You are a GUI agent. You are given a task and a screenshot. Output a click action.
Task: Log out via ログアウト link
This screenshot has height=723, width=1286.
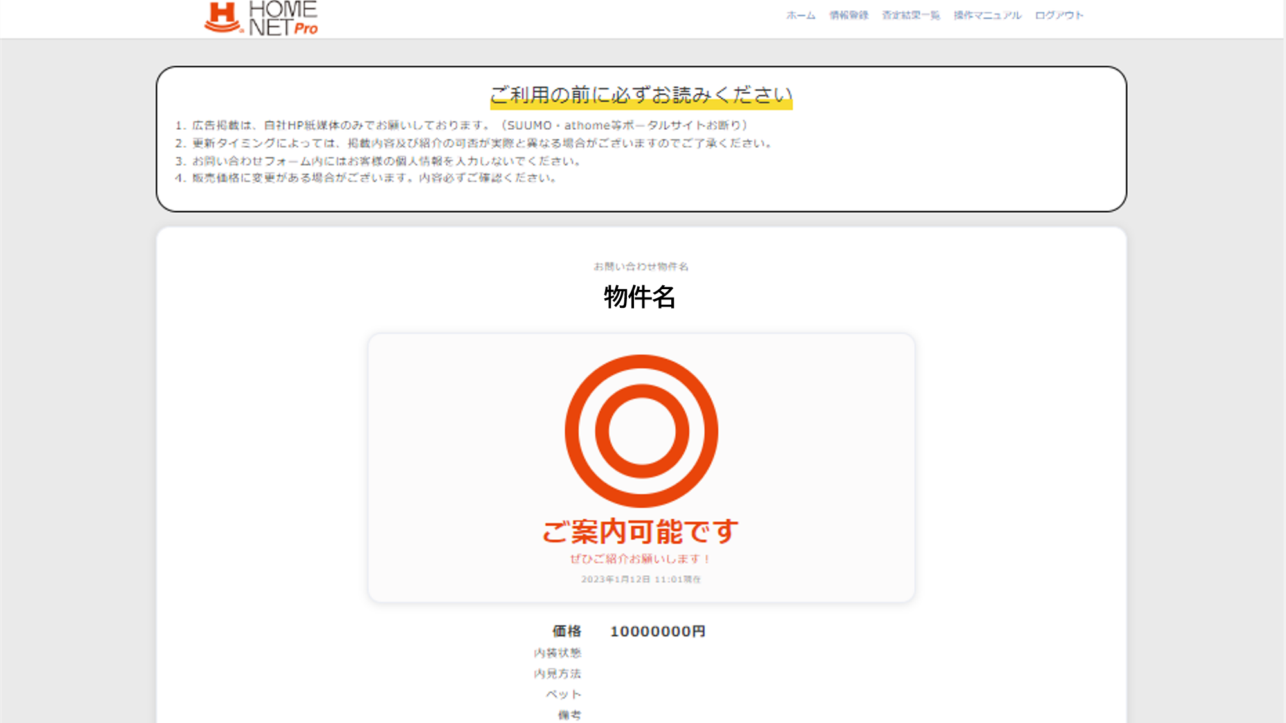1059,15
